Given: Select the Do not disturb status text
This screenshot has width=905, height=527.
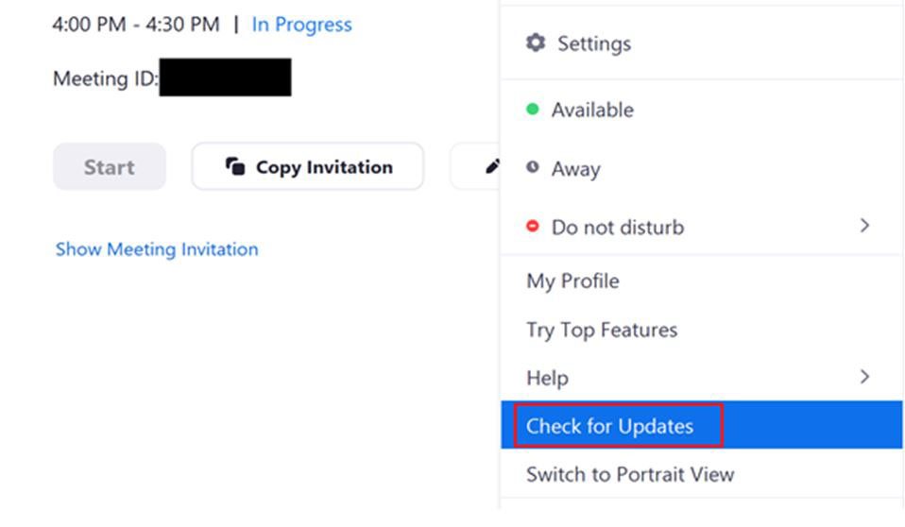Looking at the screenshot, I should (618, 228).
